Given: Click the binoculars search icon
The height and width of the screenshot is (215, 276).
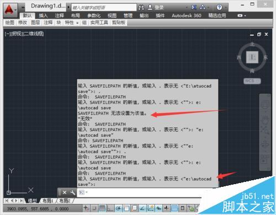Looking at the screenshot, I should pyautogui.click(x=141, y=7).
